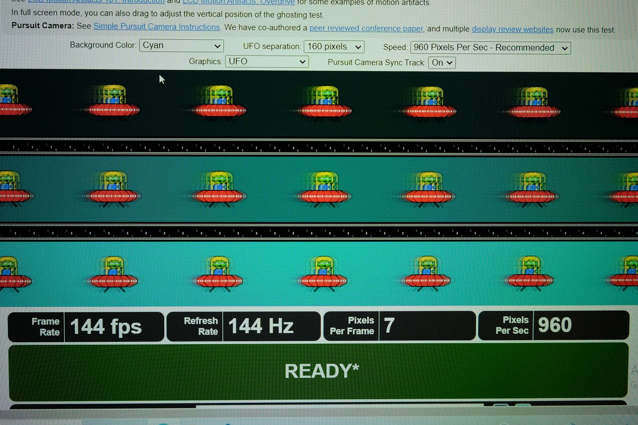Click the Pursuit Camera Sync Track label
This screenshot has width=638, height=425.
point(376,63)
